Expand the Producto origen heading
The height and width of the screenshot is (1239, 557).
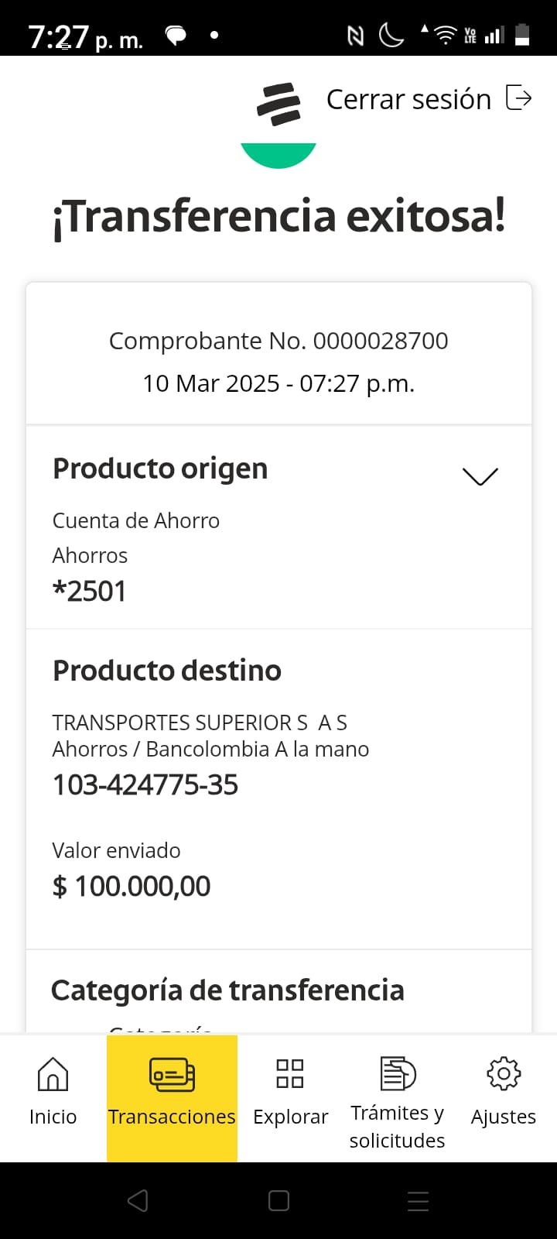160,469
